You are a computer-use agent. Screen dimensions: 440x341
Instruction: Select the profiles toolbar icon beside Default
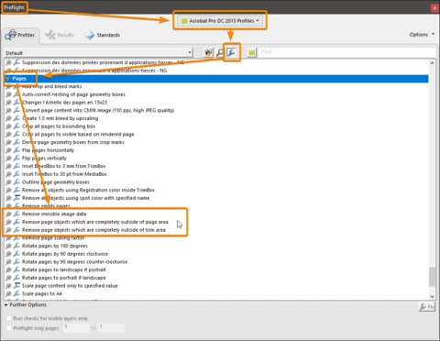point(208,53)
